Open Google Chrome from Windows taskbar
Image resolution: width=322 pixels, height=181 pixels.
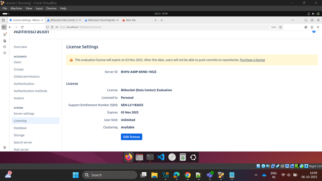(188, 175)
